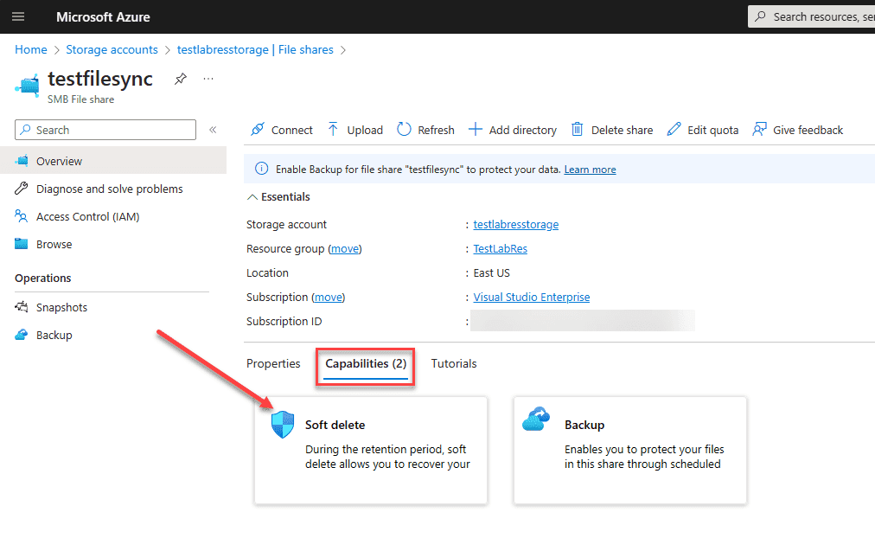Click the Backup cloud icon in the sidebar
Screen dimensions: 875x538
click(x=22, y=335)
